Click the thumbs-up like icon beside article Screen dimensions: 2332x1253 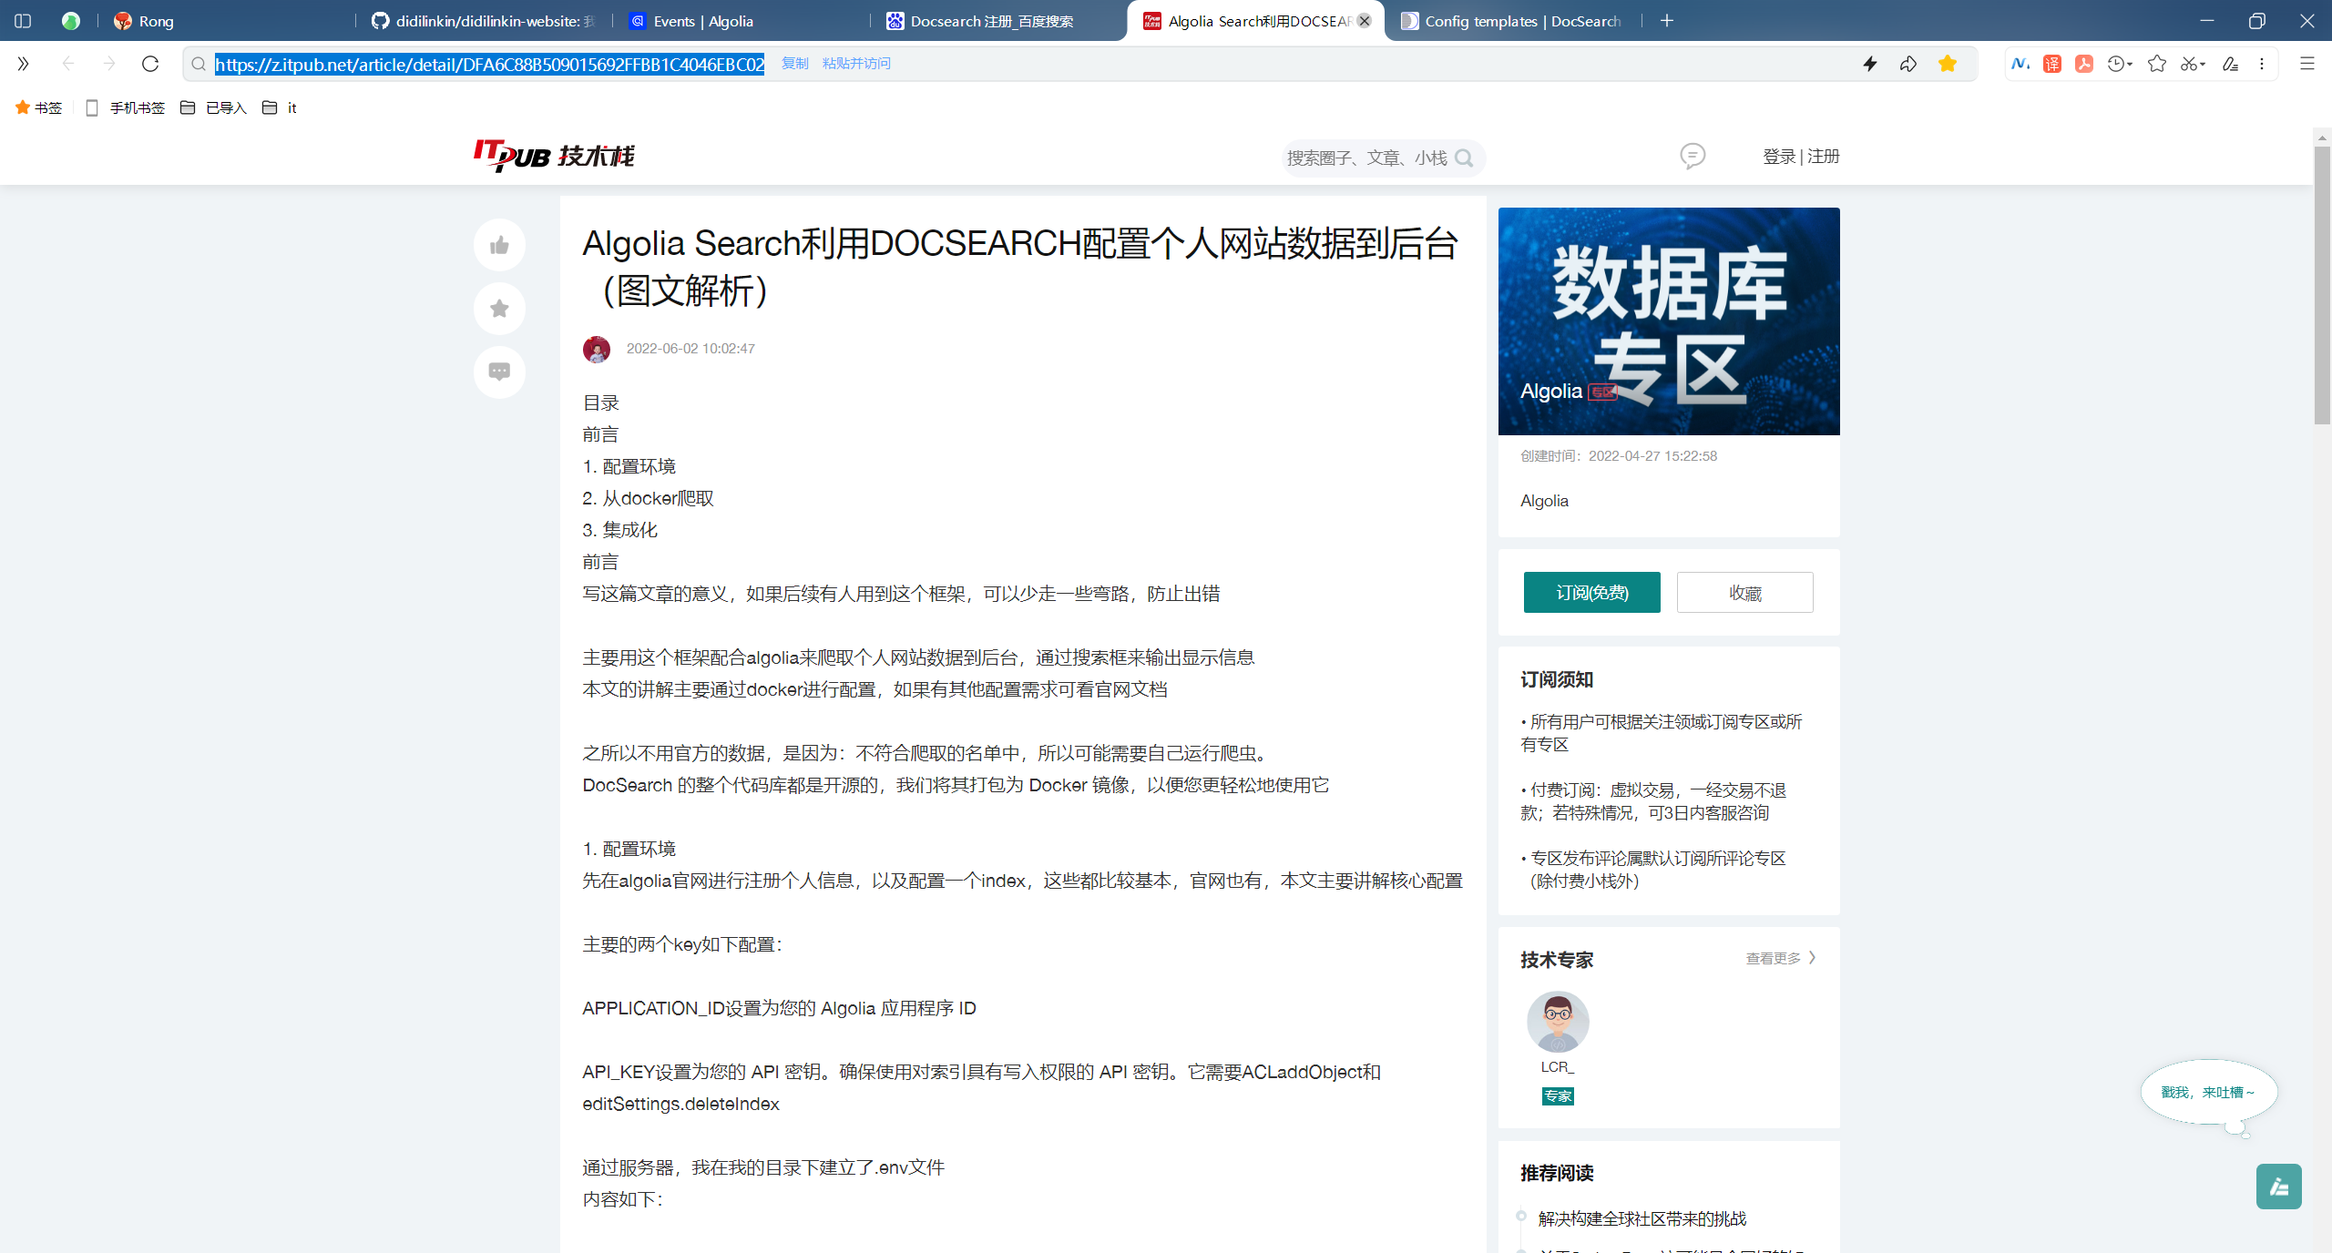coord(499,245)
